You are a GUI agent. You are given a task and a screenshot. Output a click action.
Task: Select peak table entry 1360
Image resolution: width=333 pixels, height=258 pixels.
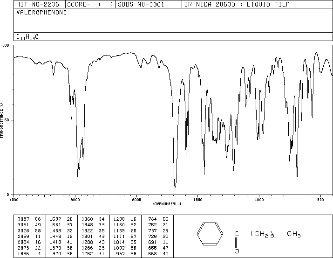click(x=93, y=219)
